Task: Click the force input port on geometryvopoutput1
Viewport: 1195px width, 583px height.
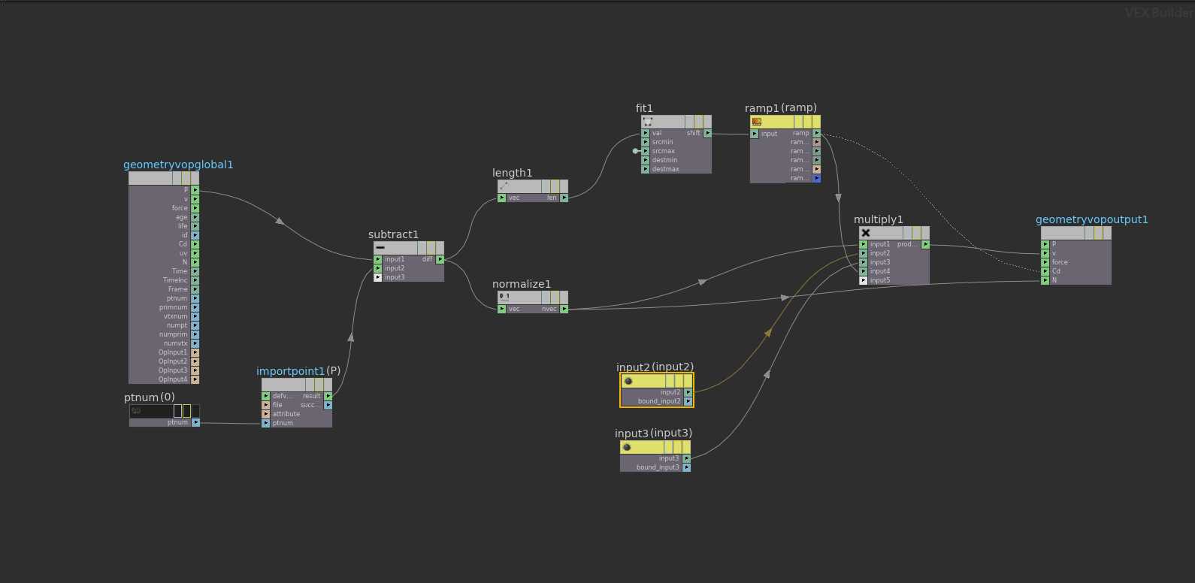Action: coord(1045,262)
